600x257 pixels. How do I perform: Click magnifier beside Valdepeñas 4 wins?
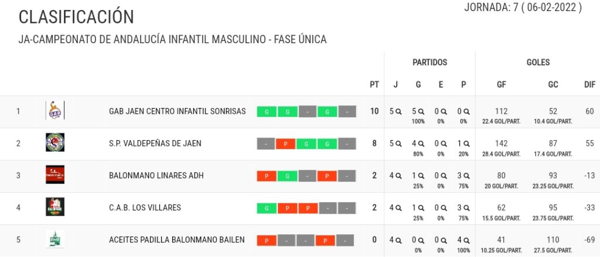(x=421, y=144)
